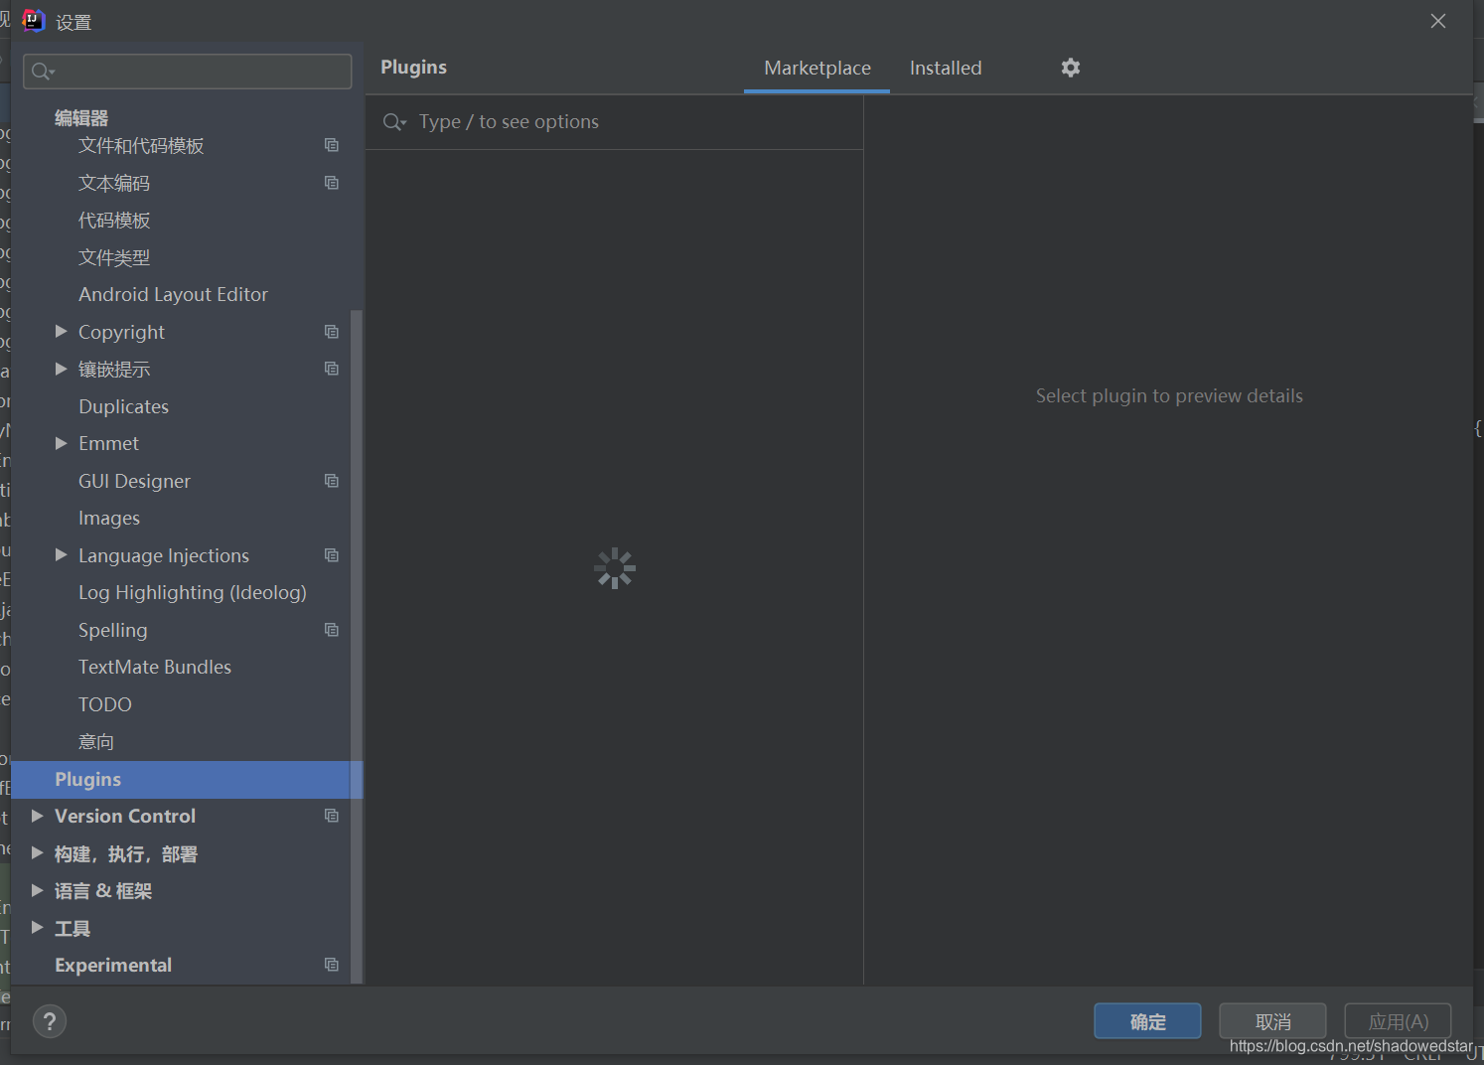The height and width of the screenshot is (1065, 1484).
Task: Open GUI Designer settings
Action: tap(134, 481)
